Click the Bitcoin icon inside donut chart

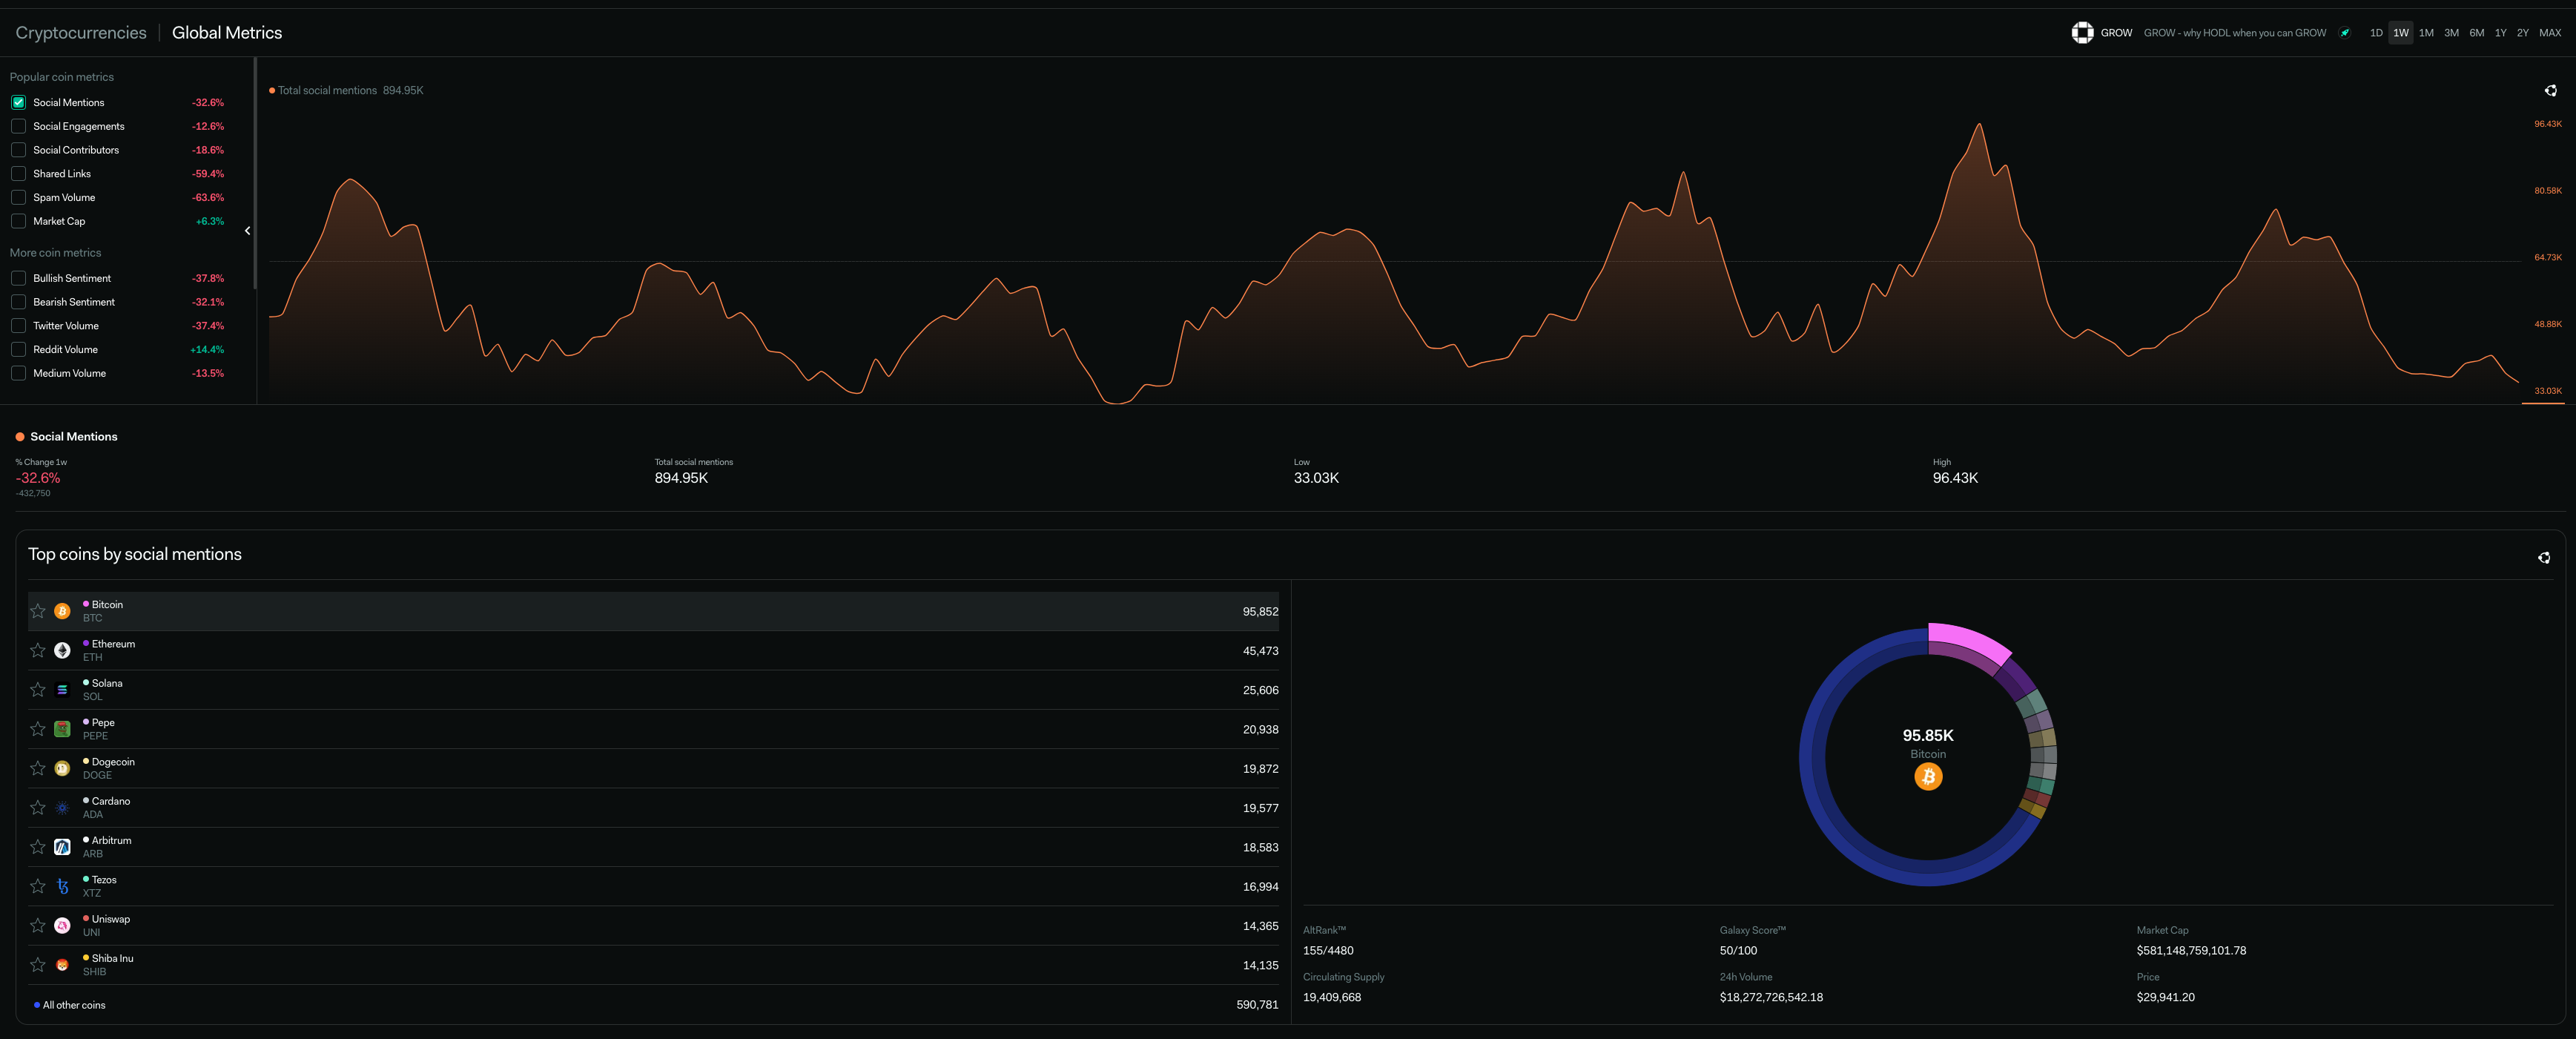(1927, 777)
